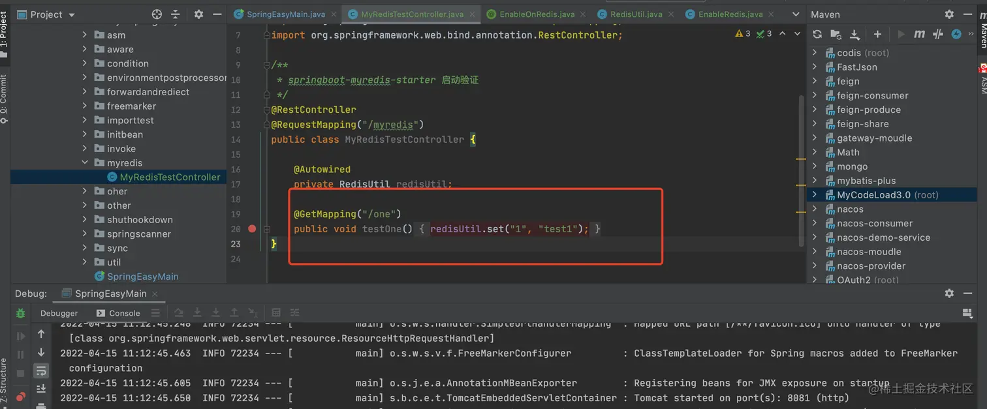Open Project panel gear options
Screen dimensions: 987x409
(198, 14)
